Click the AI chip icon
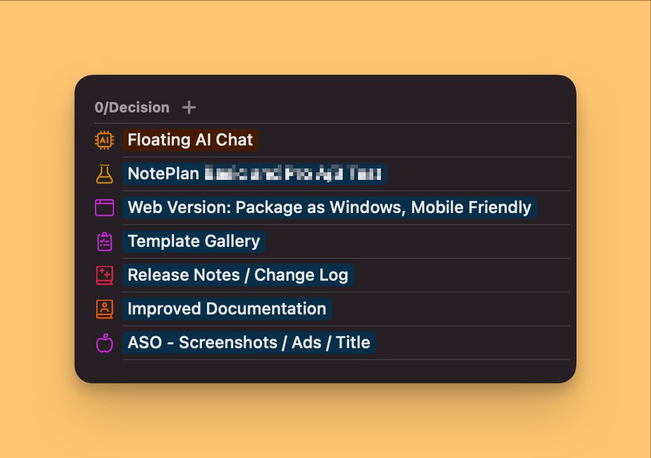This screenshot has width=651, height=458. tap(104, 140)
